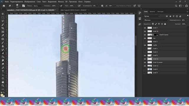Open smoothing options gear icon
Viewport: 189px width, 106px height.
coord(102,6)
